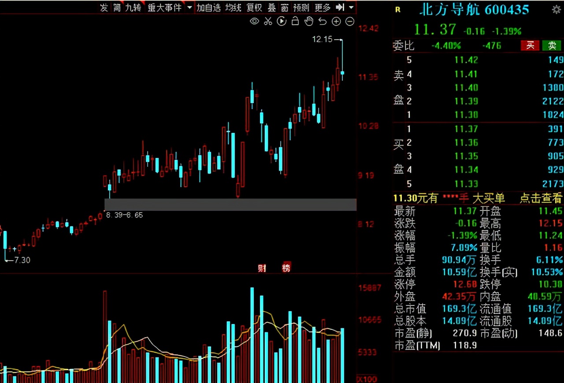Expand the dropdown arrow after 重大事件
This screenshot has height=383, width=564.
[189, 7]
